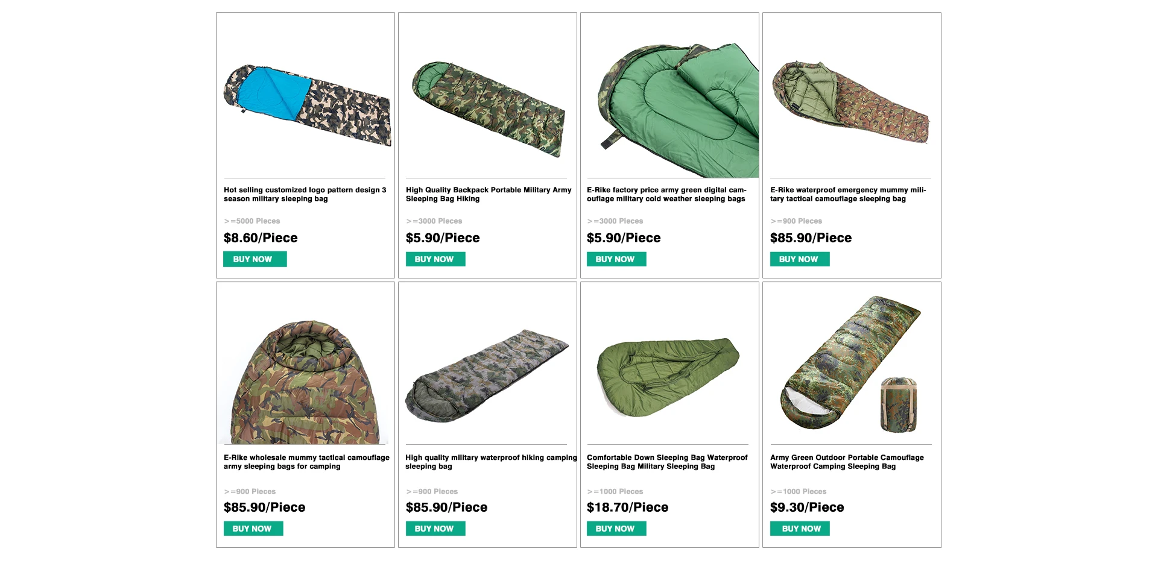Open High Quality Backpack Portable sleeping bag image
The height and width of the screenshot is (572, 1158).
click(x=489, y=109)
